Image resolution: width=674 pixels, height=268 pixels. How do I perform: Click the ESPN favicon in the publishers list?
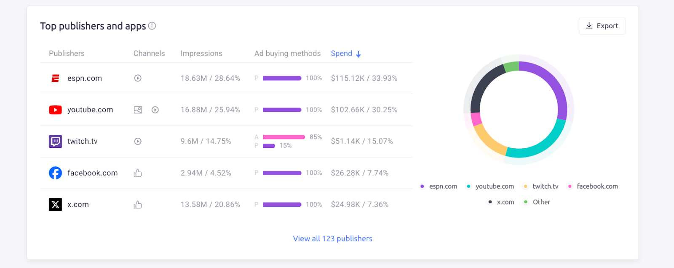(55, 78)
